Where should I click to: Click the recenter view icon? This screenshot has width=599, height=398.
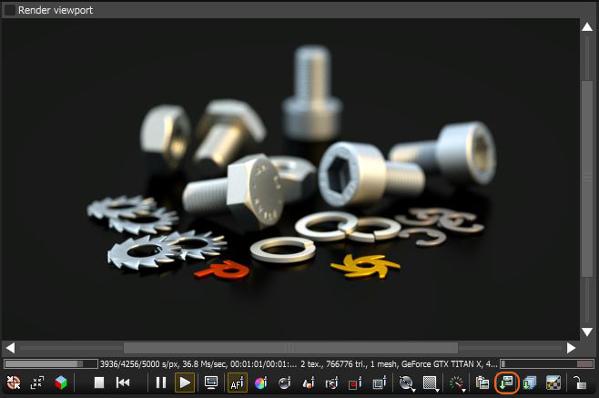pos(38,383)
